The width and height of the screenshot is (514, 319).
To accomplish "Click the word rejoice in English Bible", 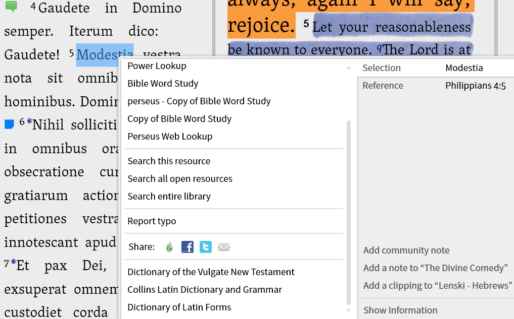I will click(x=261, y=26).
